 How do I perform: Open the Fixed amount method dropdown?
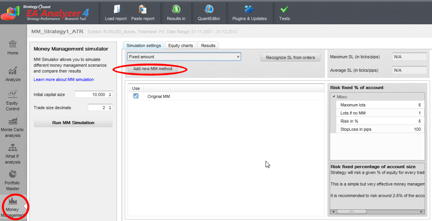(184, 57)
